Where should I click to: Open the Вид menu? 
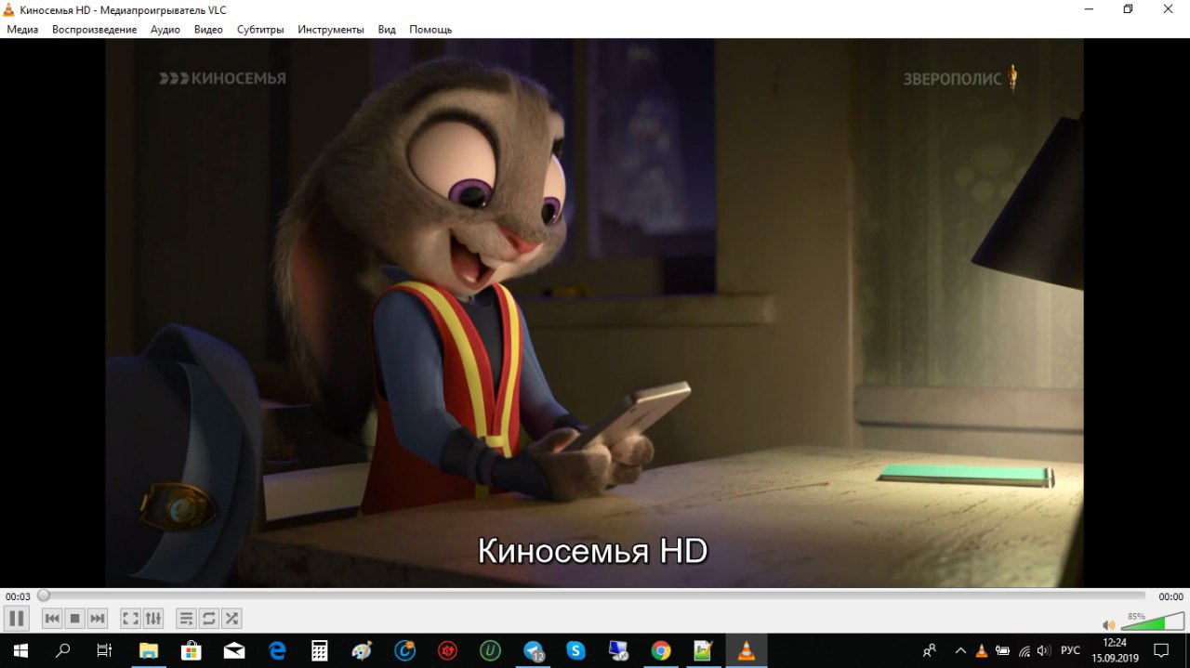(387, 30)
